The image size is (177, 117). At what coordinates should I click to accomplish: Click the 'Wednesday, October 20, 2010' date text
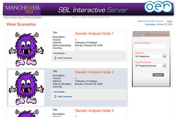[159, 24]
